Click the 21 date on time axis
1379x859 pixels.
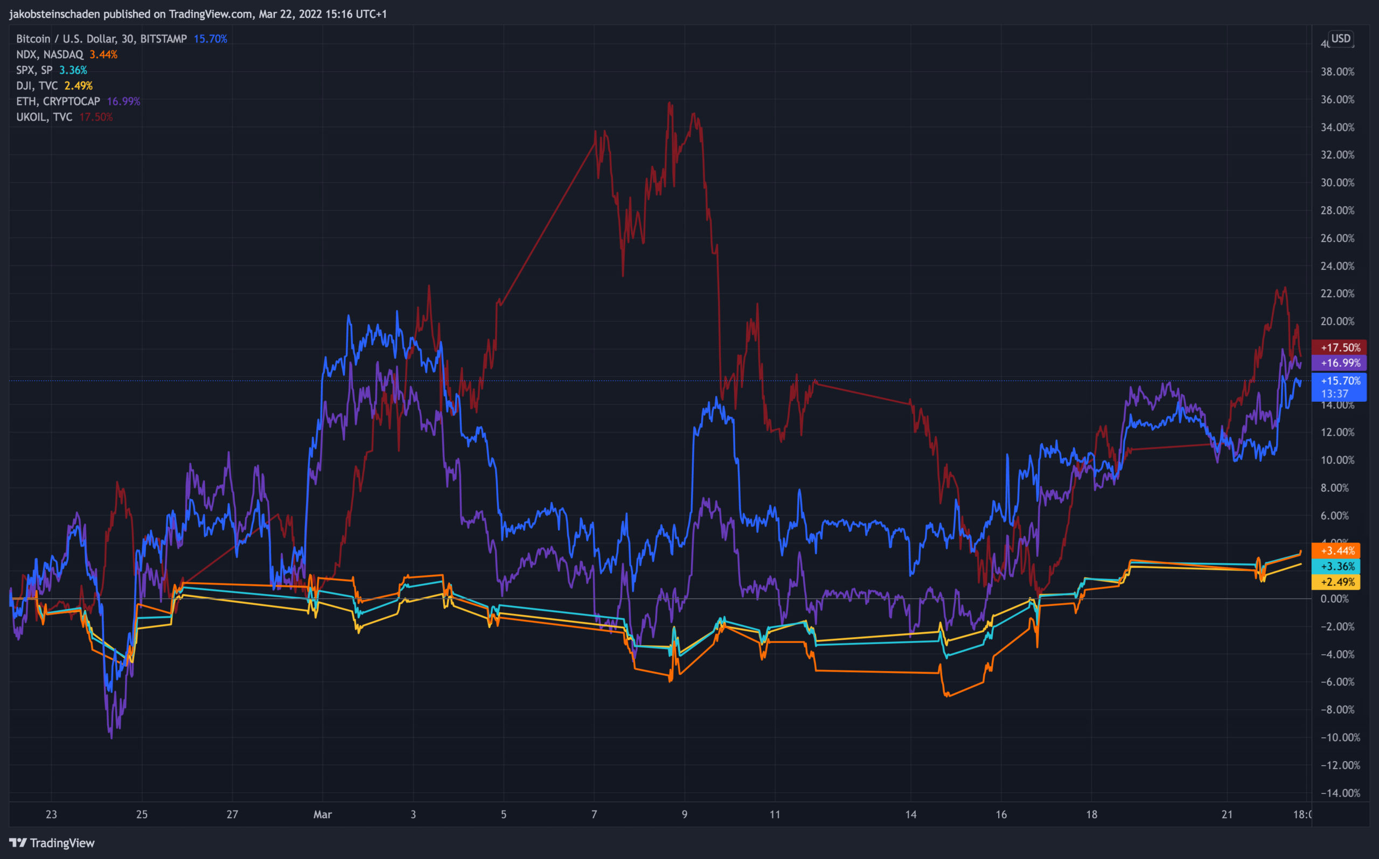1227,814
